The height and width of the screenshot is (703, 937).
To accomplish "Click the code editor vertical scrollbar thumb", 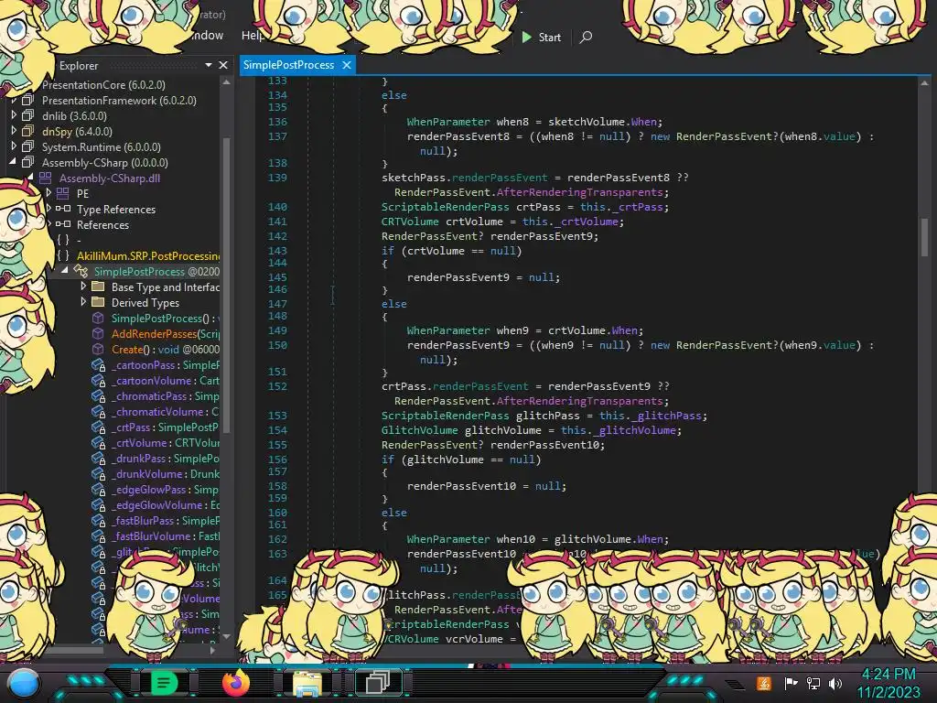I will click(x=924, y=236).
